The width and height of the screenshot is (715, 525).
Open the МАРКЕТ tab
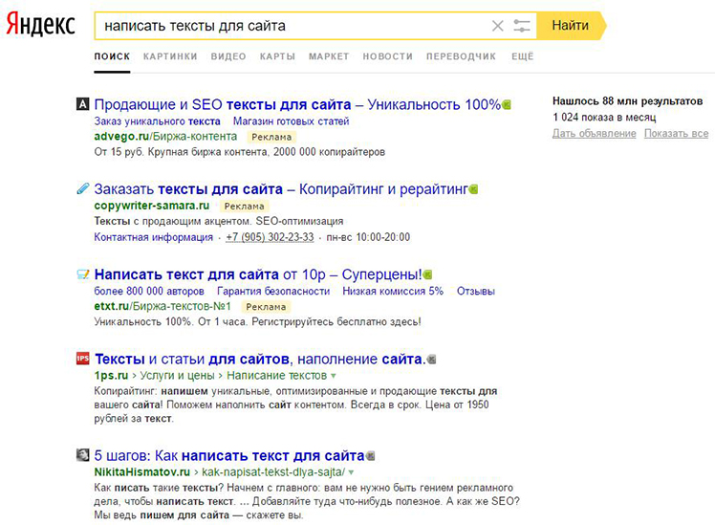[329, 56]
